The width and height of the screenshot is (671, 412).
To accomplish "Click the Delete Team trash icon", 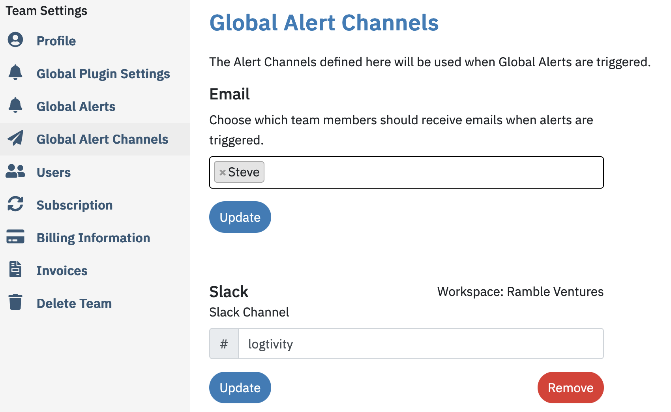I will point(15,303).
